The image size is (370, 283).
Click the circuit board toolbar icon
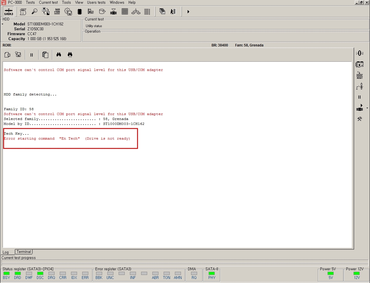pos(91,12)
